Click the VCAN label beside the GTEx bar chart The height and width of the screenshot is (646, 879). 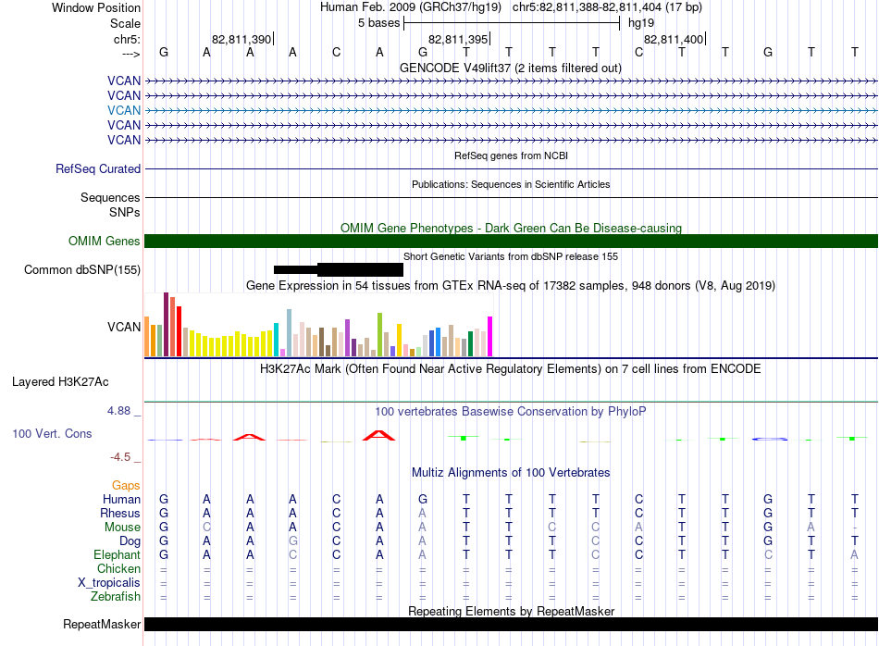[x=124, y=327]
